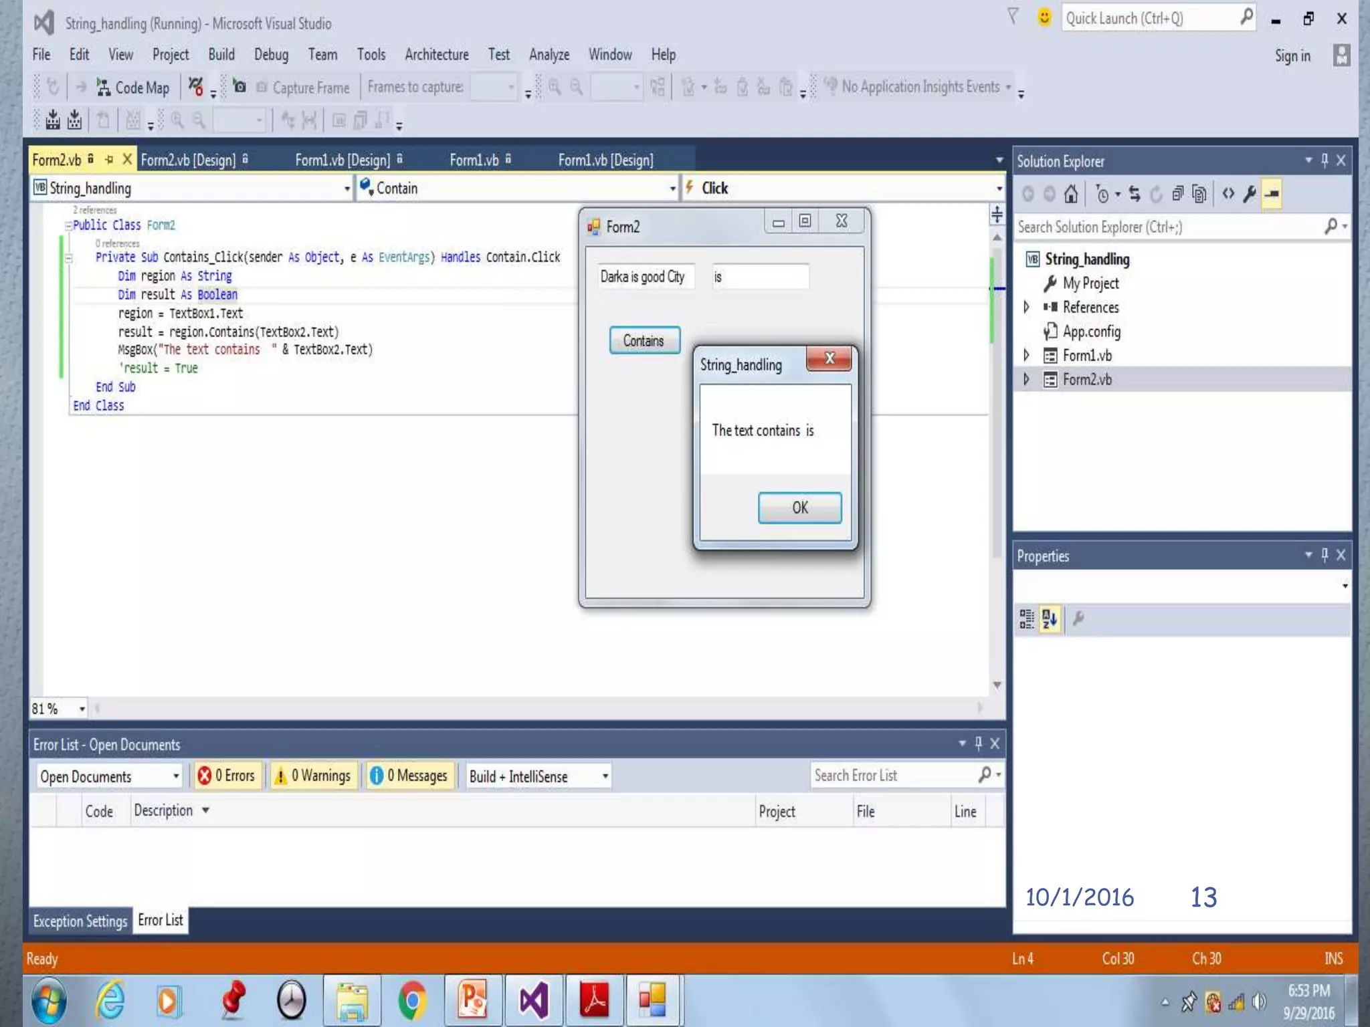The width and height of the screenshot is (1370, 1027).
Task: Toggle the 0 Warnings filter
Action: click(x=313, y=776)
